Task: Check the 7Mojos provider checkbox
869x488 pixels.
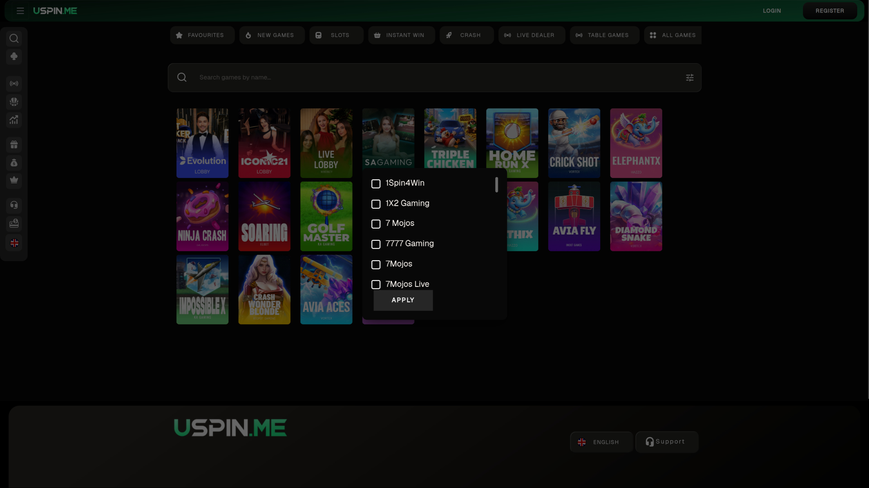Action: [376, 265]
